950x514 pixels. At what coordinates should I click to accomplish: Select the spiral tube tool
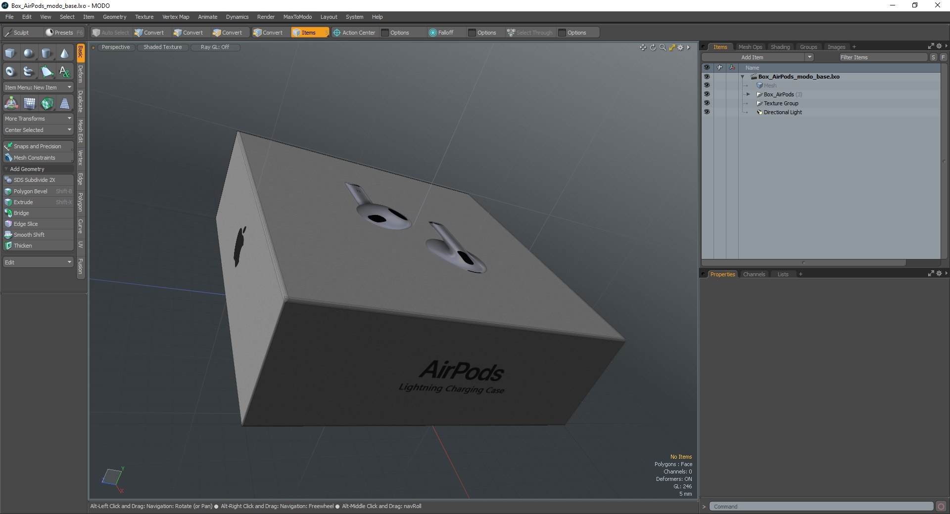(29, 72)
